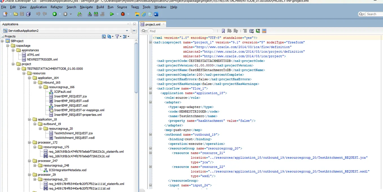Viewport: 383px width, 192px height.
Task: Run the project with the green Run icon
Action: [111, 14]
